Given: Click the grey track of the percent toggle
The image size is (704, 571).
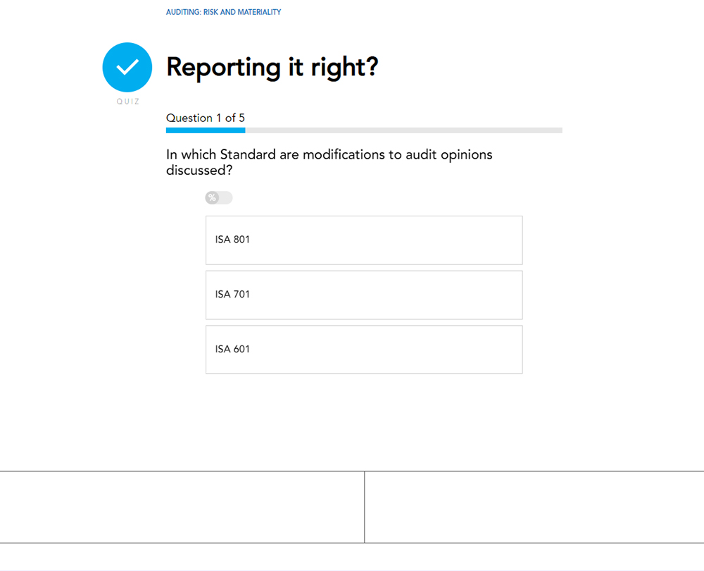Looking at the screenshot, I should [226, 198].
